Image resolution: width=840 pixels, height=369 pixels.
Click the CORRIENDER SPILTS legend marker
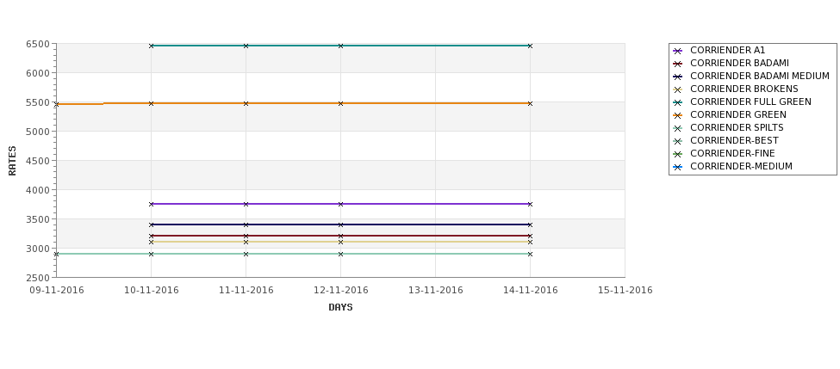pyautogui.click(x=678, y=128)
